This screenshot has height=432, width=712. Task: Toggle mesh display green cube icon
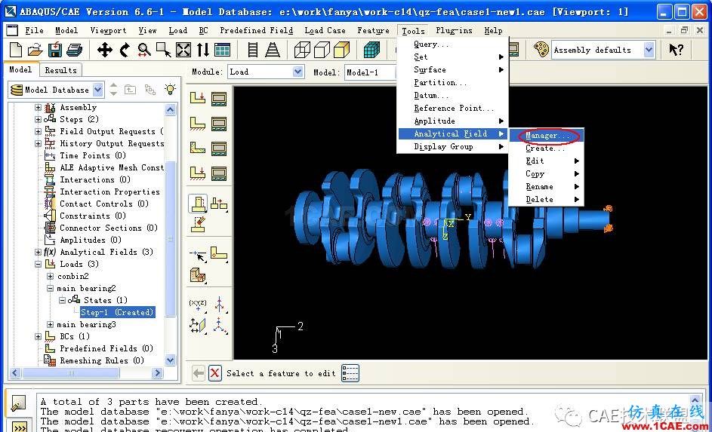(371, 50)
